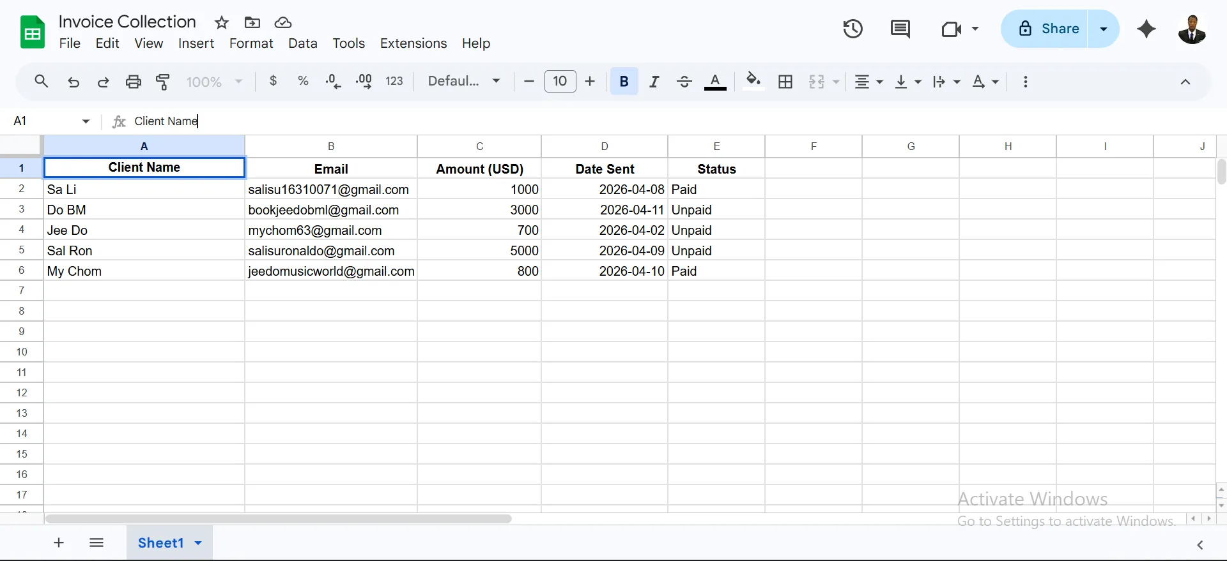Screen dimensions: 1227x561
Task: Open the borders menu
Action: (x=785, y=81)
